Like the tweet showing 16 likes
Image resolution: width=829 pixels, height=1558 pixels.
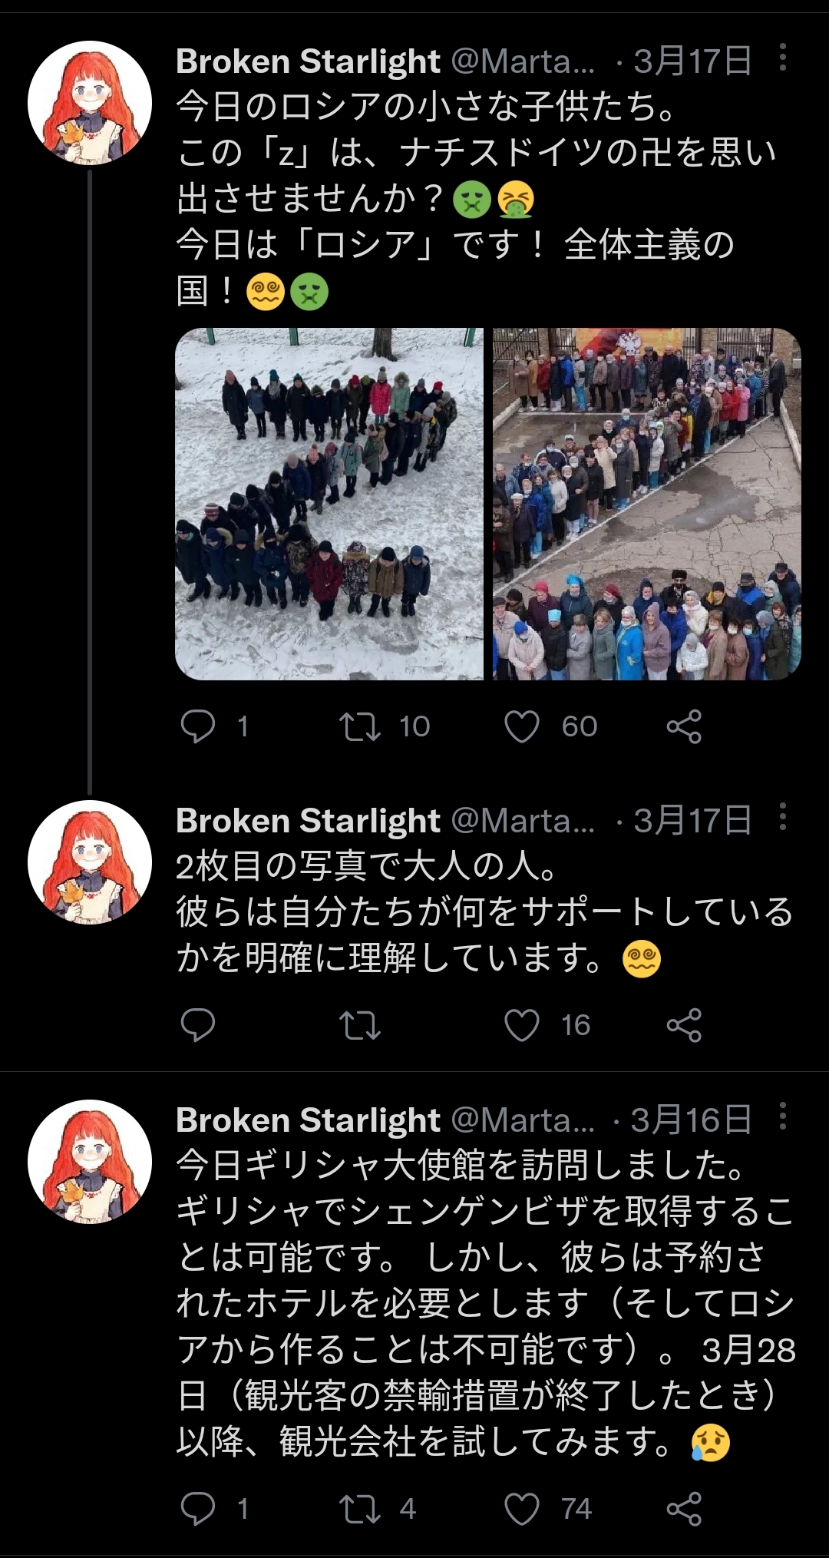(x=522, y=1024)
